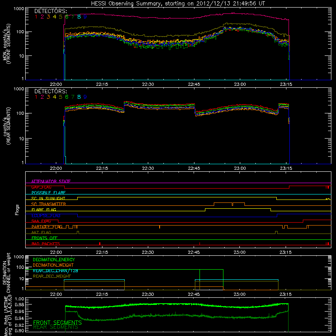Screen dimensions: 336x336
Task: Select the PARTICLE_FLAG label
Action: [x=47, y=227]
